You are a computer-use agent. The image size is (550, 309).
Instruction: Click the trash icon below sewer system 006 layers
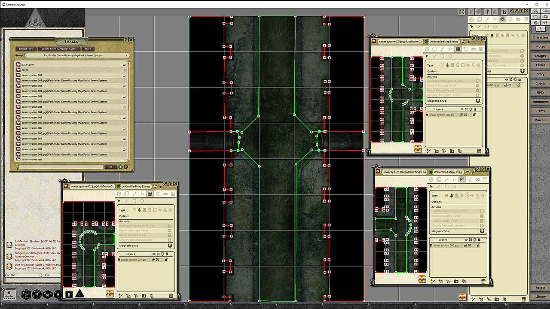[x=483, y=282]
